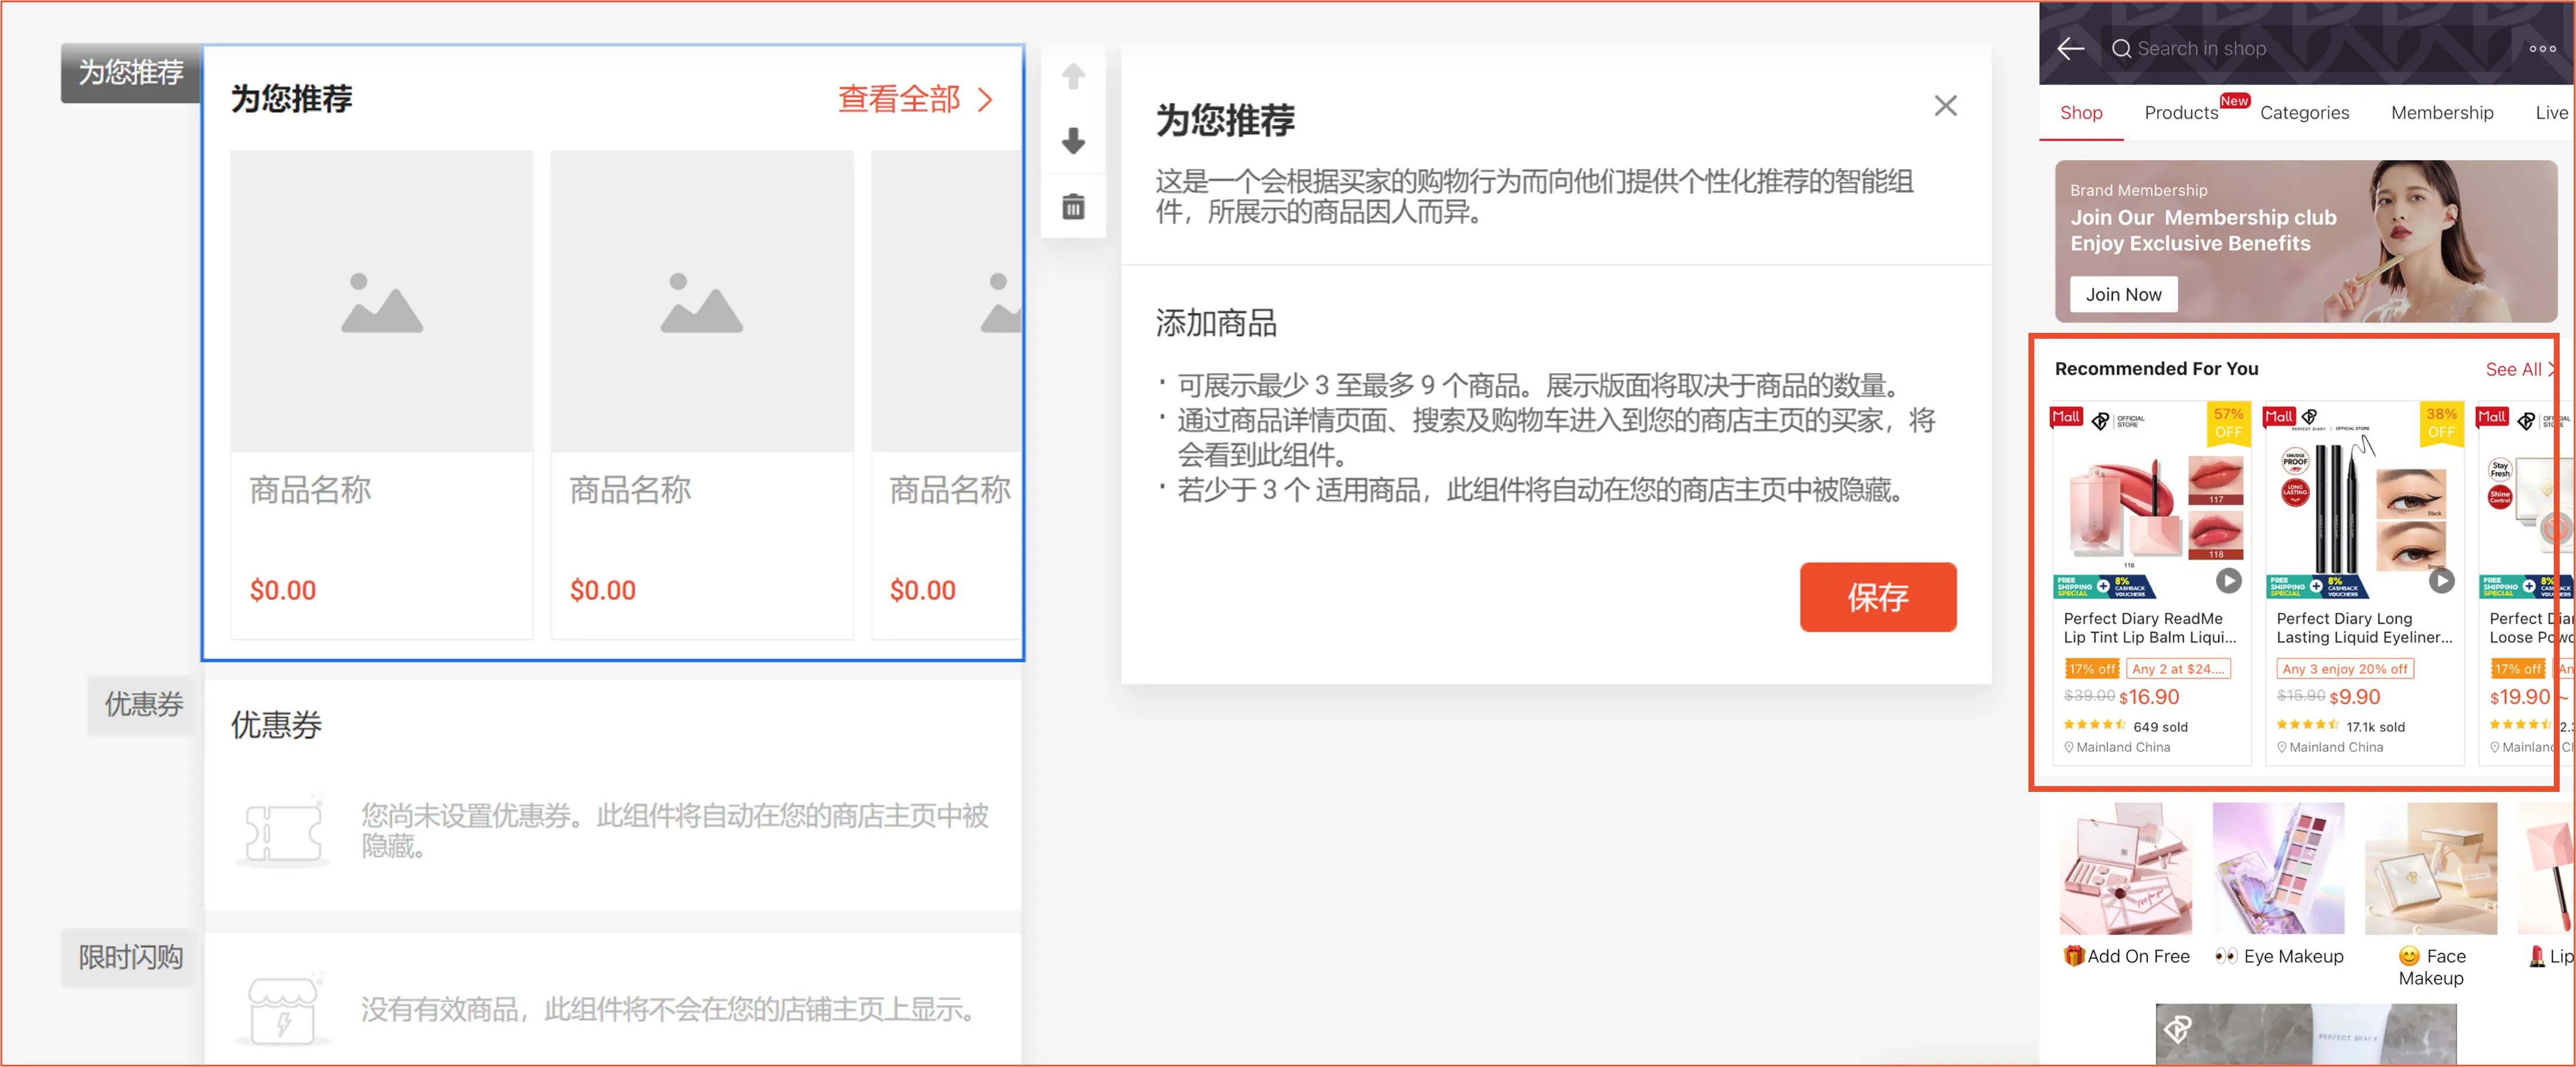
Task: Move the 为您推荐 component down with the down arrow
Action: click(x=1073, y=142)
